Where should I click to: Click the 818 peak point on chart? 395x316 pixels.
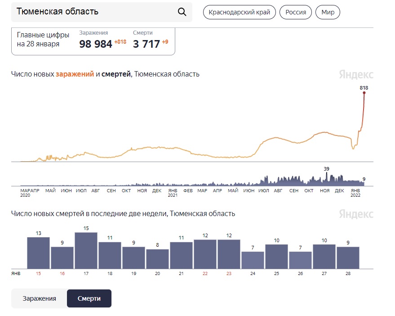pyautogui.click(x=364, y=93)
